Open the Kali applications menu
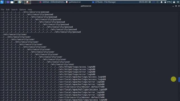The image size is (180, 101). pyautogui.click(x=2, y=2)
